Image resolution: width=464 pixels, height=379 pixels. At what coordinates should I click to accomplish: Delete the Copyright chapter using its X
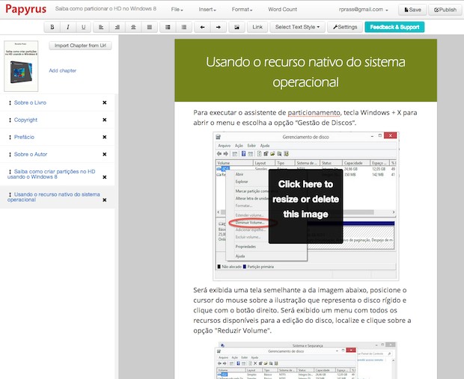105,120
